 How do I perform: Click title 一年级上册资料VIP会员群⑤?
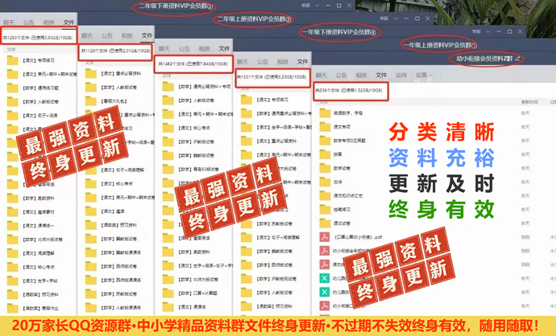pyautogui.click(x=440, y=45)
